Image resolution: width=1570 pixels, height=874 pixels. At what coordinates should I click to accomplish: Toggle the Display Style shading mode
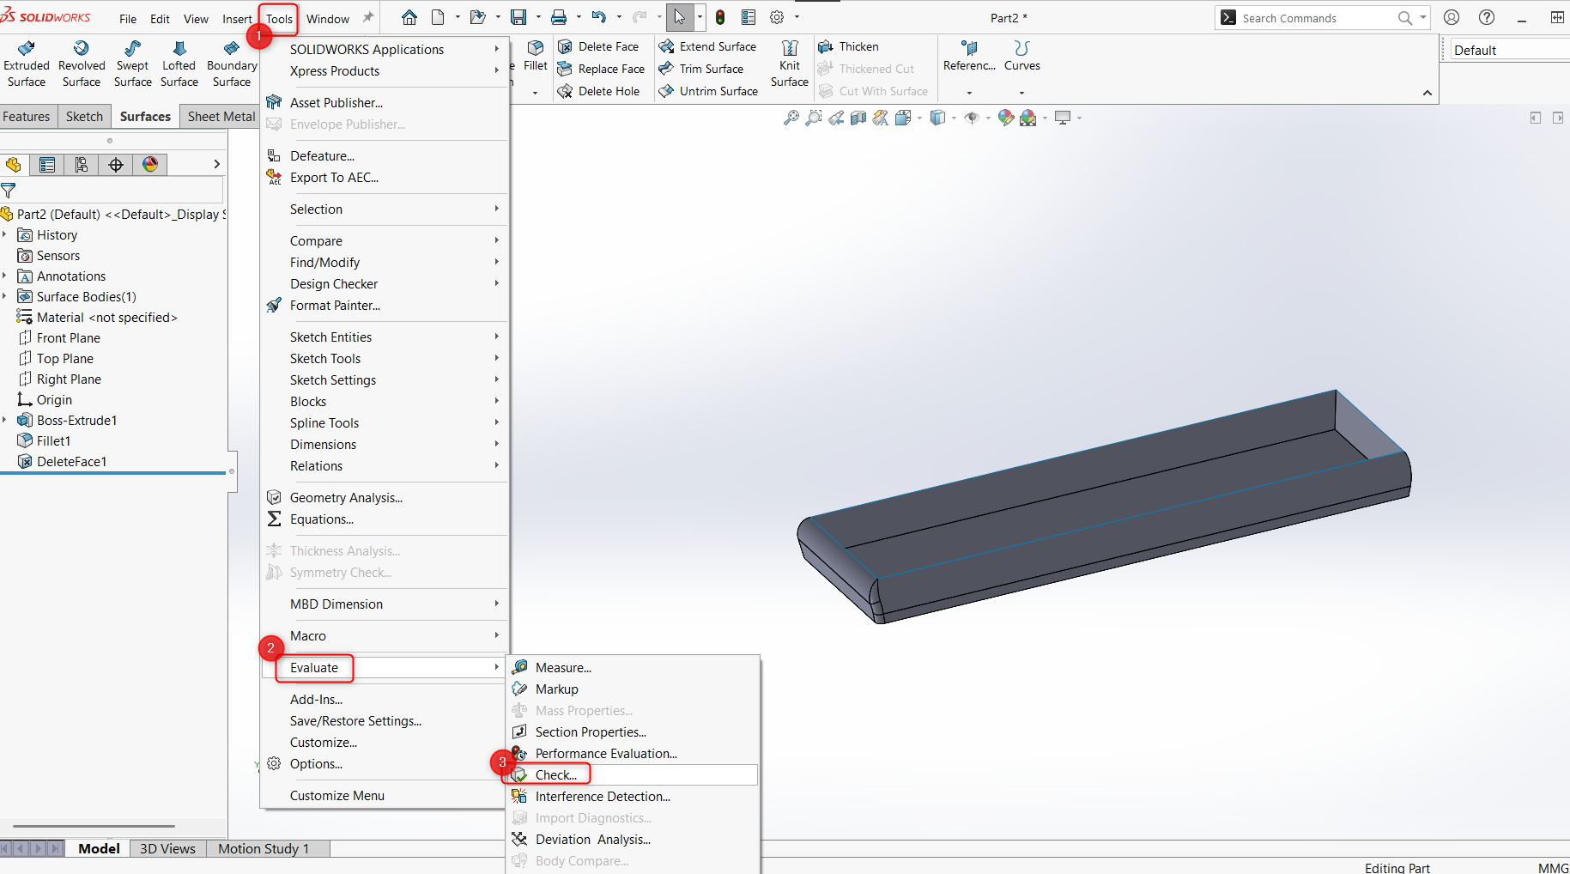(939, 118)
